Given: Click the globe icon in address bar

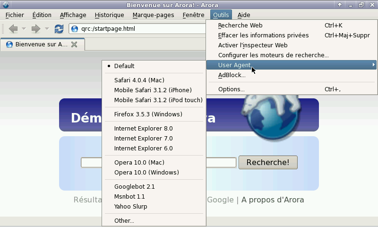Looking at the screenshot, I should [x=75, y=29].
